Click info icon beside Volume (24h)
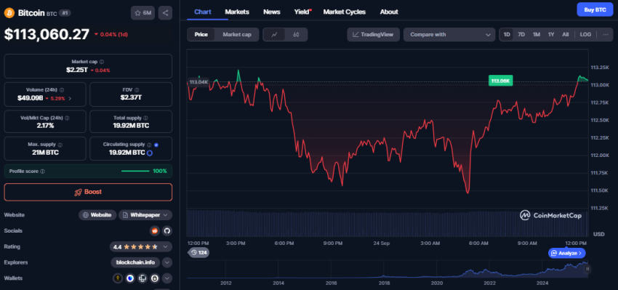The image size is (618, 290). click(62, 90)
